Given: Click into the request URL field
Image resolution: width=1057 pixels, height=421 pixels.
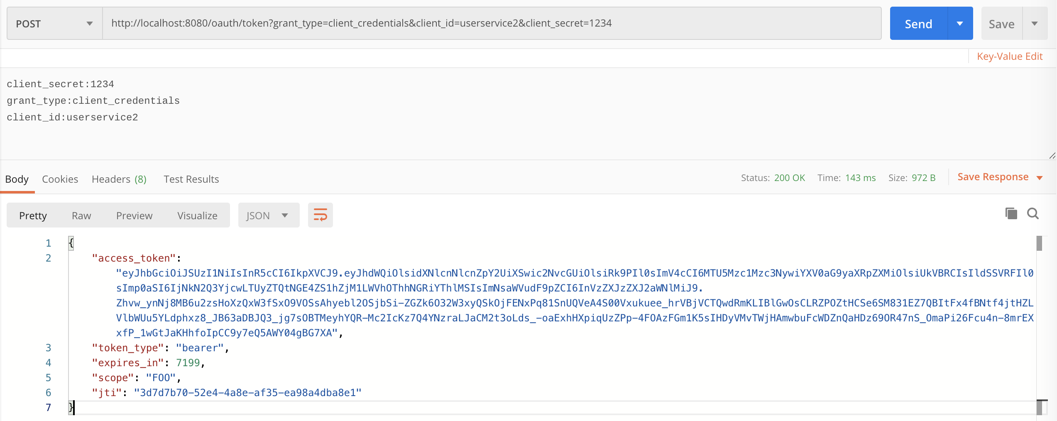Looking at the screenshot, I should (490, 23).
